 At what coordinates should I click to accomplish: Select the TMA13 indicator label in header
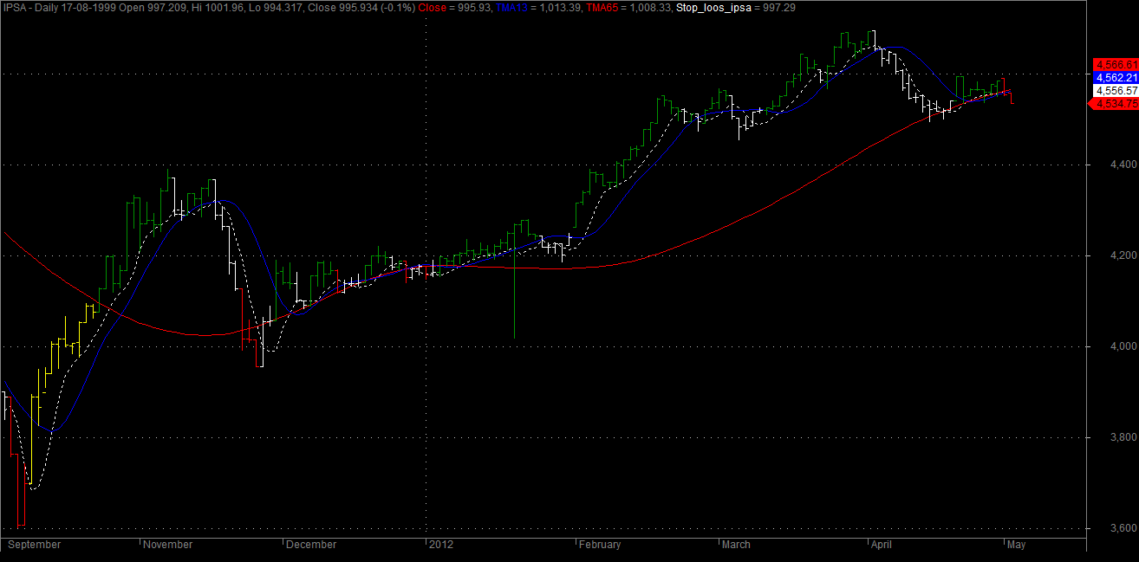point(511,8)
